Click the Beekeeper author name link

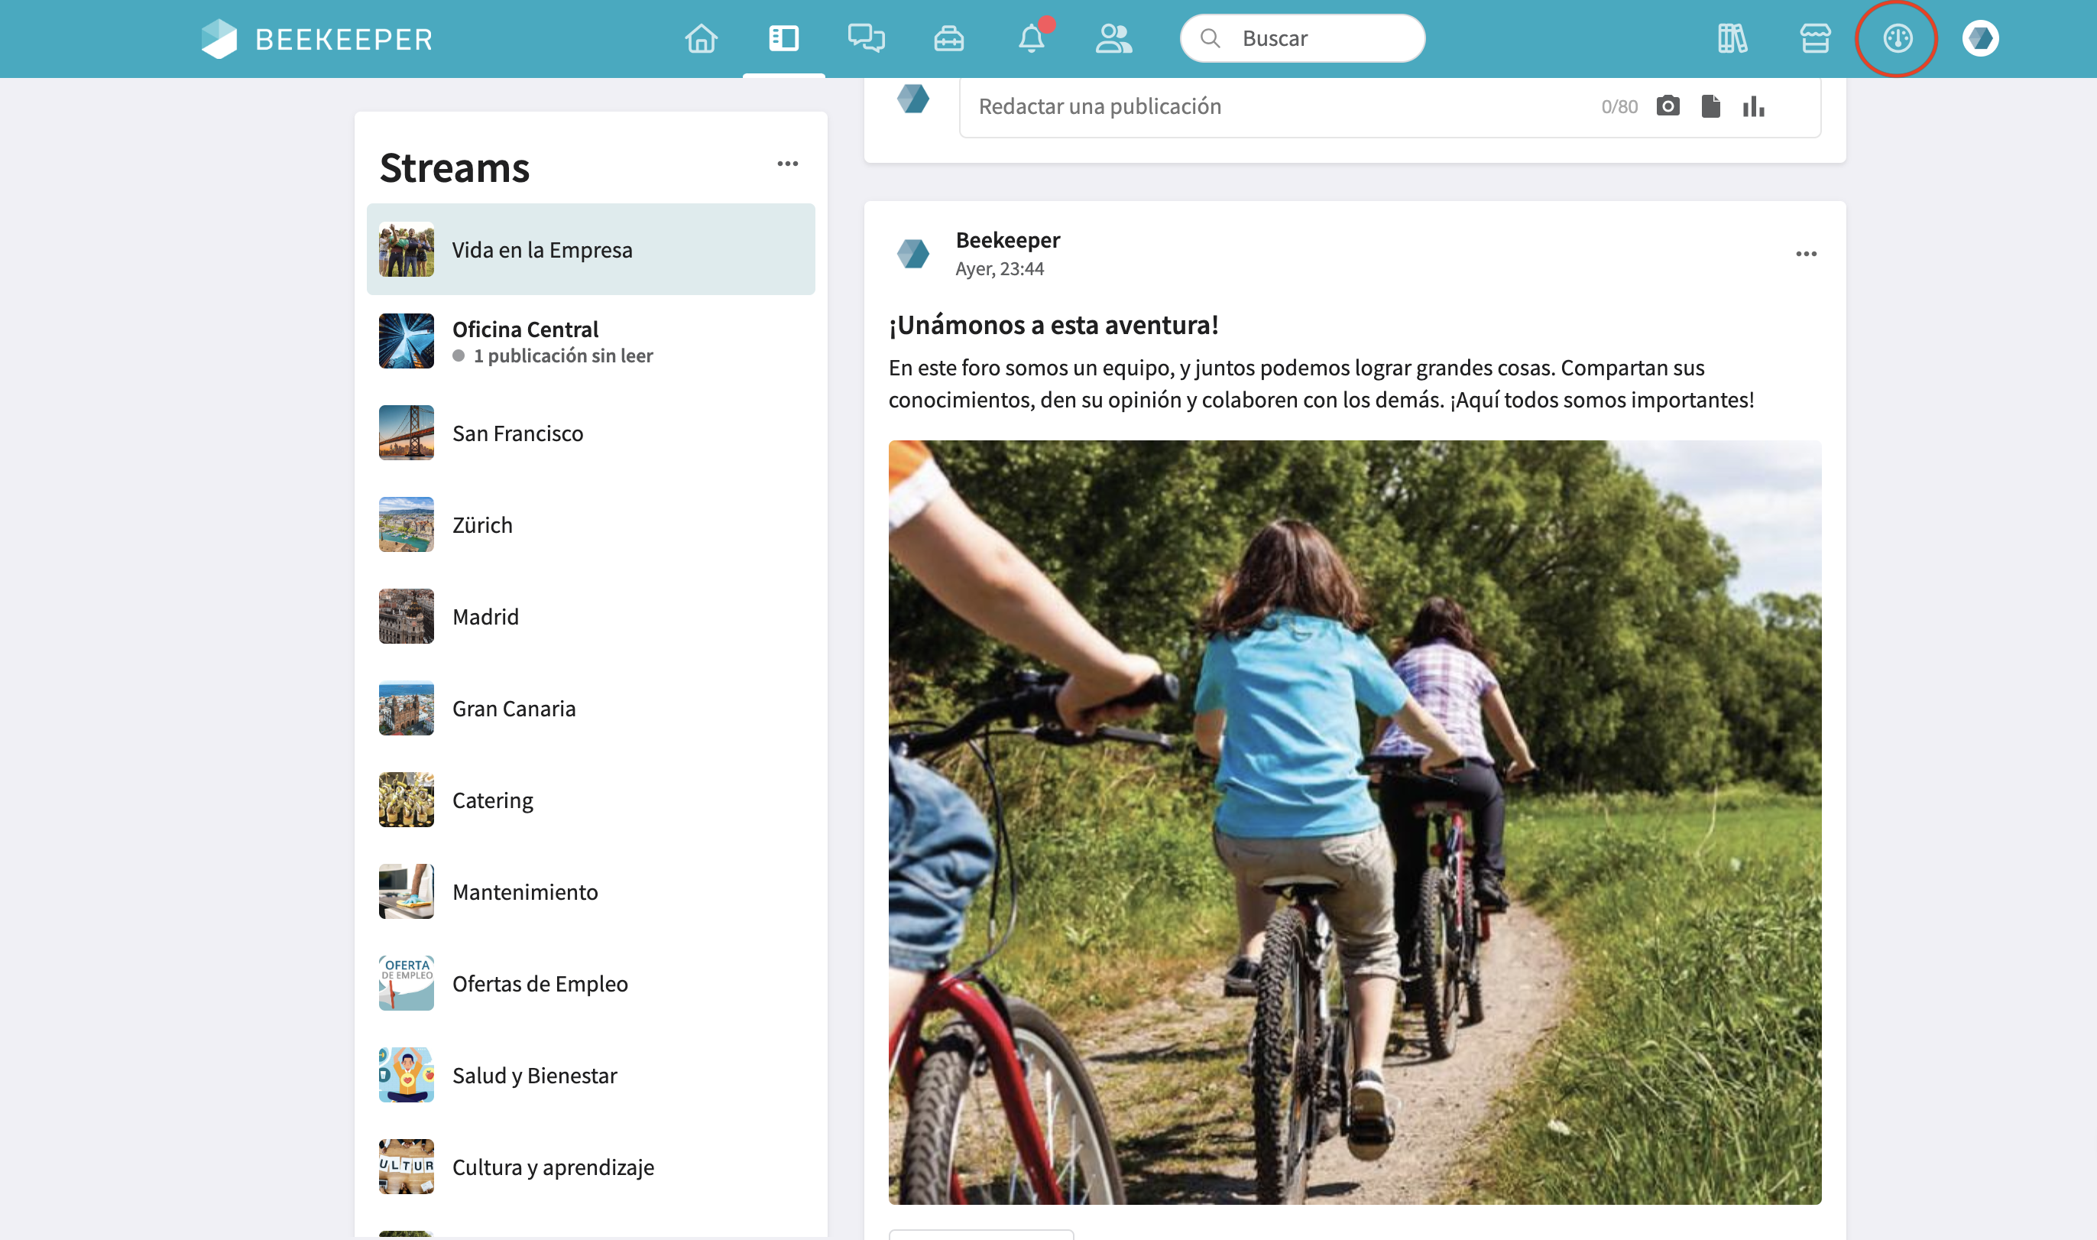point(1007,241)
